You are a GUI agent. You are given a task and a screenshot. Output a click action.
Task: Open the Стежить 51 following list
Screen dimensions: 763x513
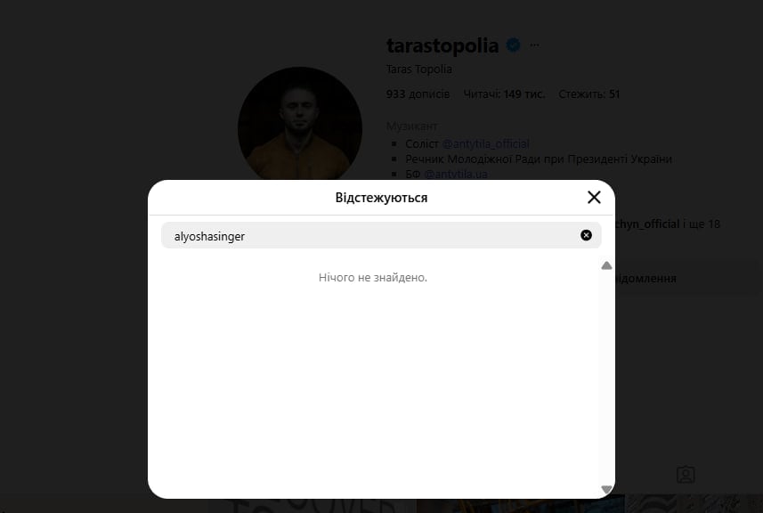[588, 94]
